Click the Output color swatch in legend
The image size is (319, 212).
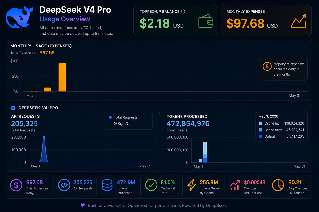coord(260,136)
